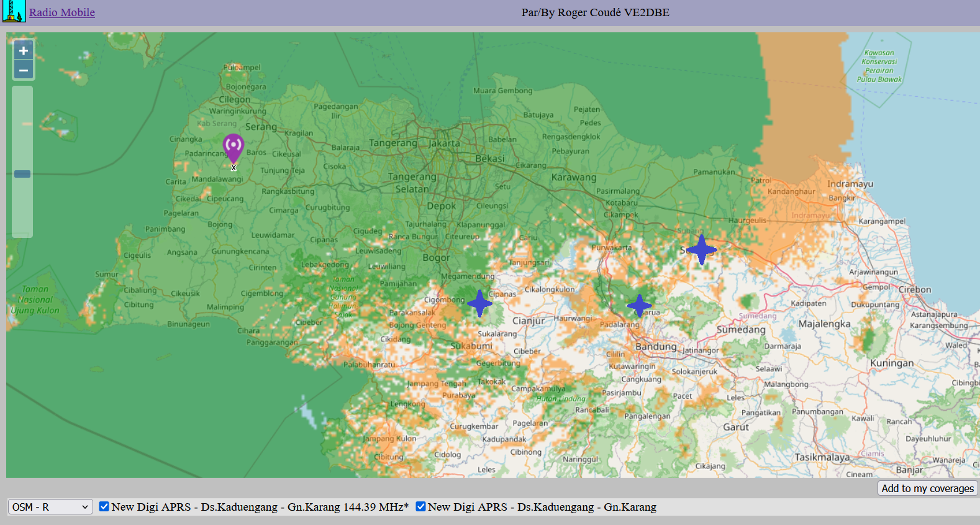Click the purple transmitter marker near Padarincang
980x525 pixels.
coord(234,147)
